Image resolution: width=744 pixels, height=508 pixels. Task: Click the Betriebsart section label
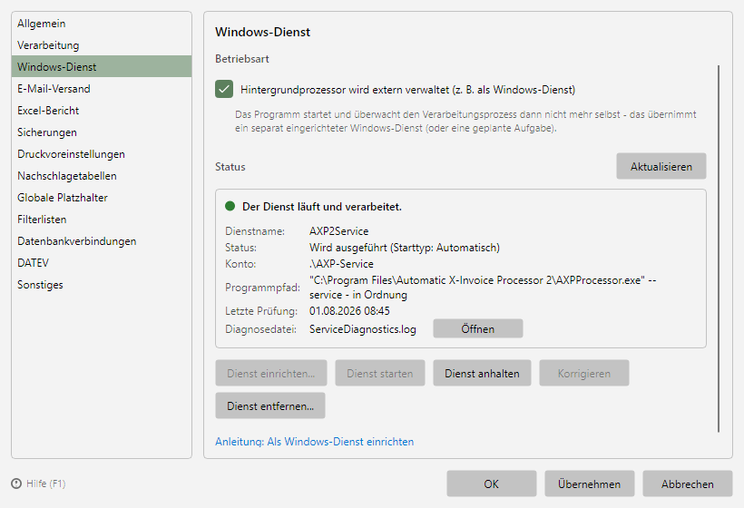(242, 59)
